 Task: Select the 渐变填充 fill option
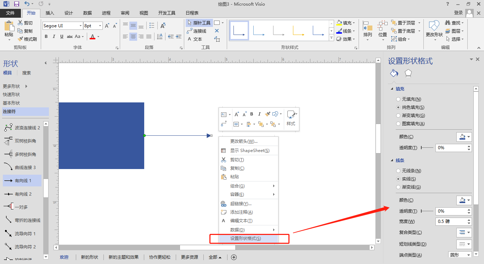pyautogui.click(x=398, y=115)
